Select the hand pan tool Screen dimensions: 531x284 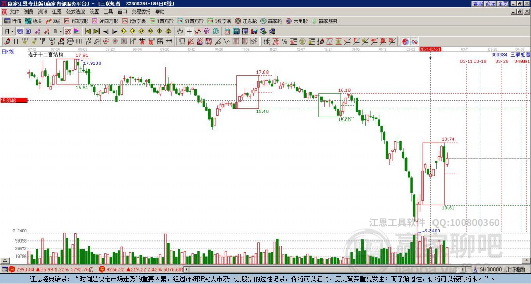coord(180,32)
